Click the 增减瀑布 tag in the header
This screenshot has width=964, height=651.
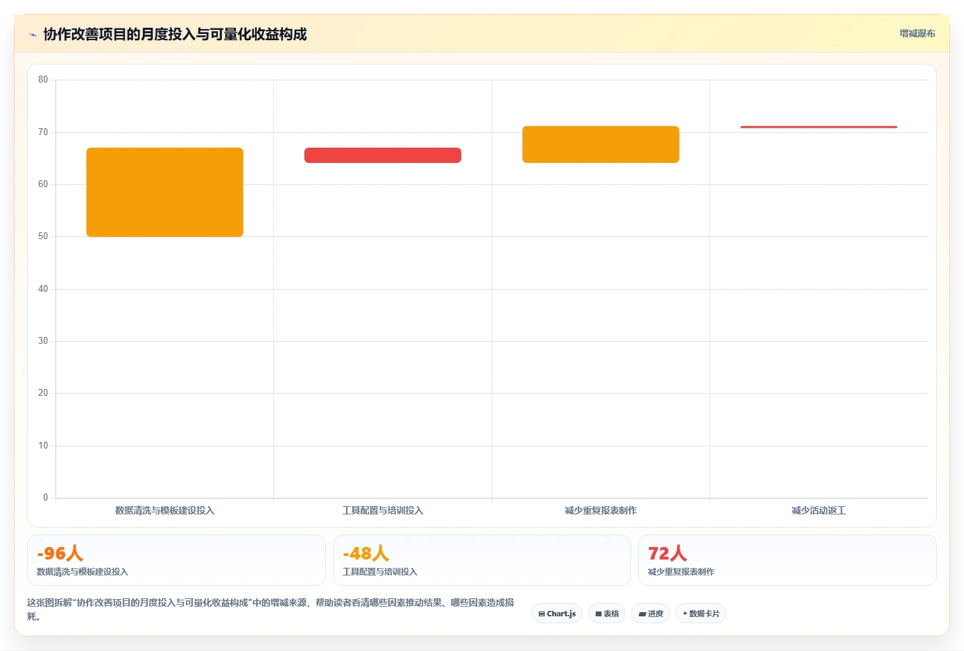pos(917,33)
